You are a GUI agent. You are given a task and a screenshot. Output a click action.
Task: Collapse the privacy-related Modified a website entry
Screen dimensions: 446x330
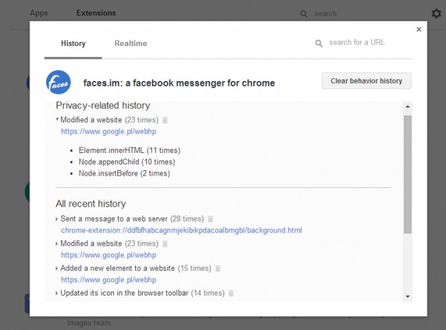coord(57,119)
